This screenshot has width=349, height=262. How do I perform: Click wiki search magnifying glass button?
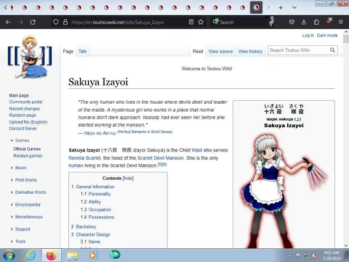tap(333, 50)
